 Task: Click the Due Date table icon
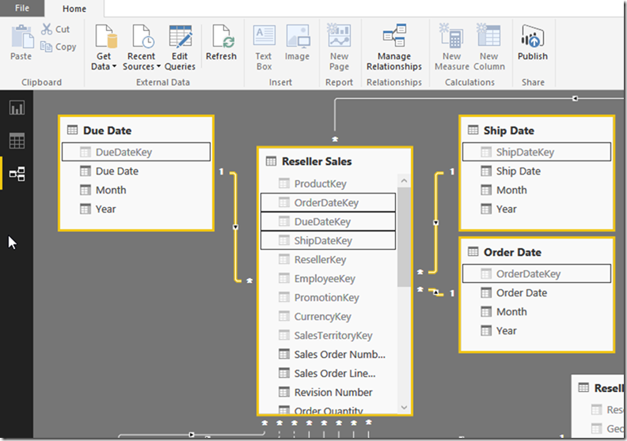72,130
